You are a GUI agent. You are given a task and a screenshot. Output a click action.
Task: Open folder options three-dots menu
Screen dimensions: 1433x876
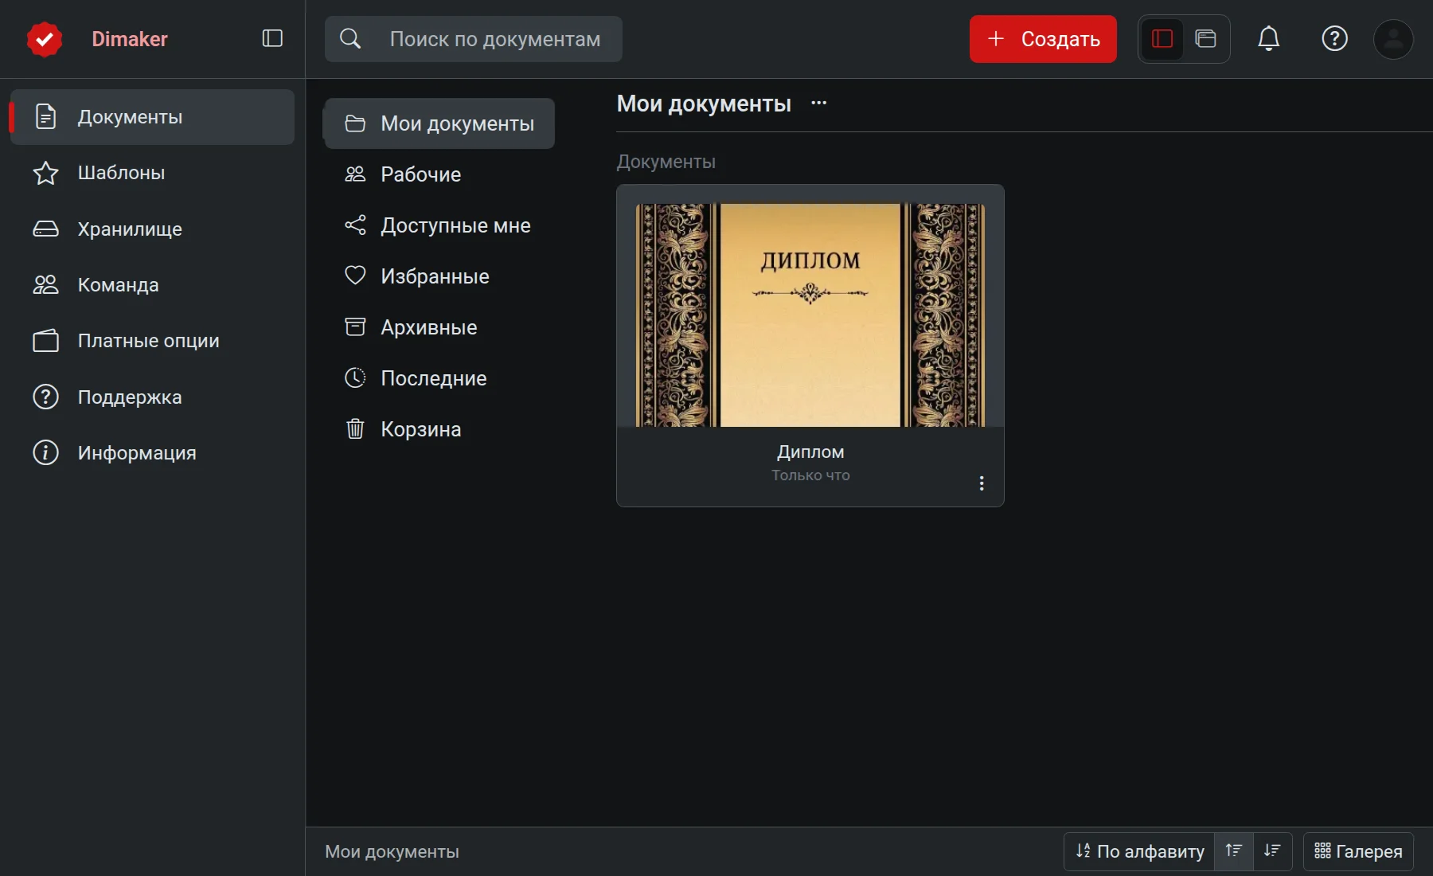coord(818,103)
